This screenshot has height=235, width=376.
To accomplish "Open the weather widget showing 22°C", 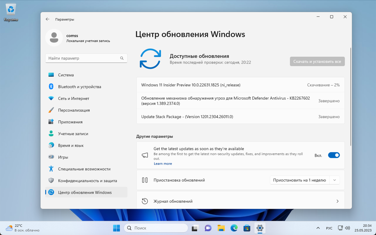I will pyautogui.click(x=23, y=228).
